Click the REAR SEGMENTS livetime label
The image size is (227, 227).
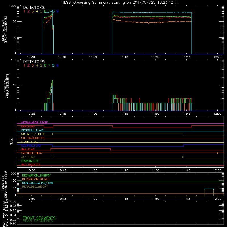click(38, 221)
